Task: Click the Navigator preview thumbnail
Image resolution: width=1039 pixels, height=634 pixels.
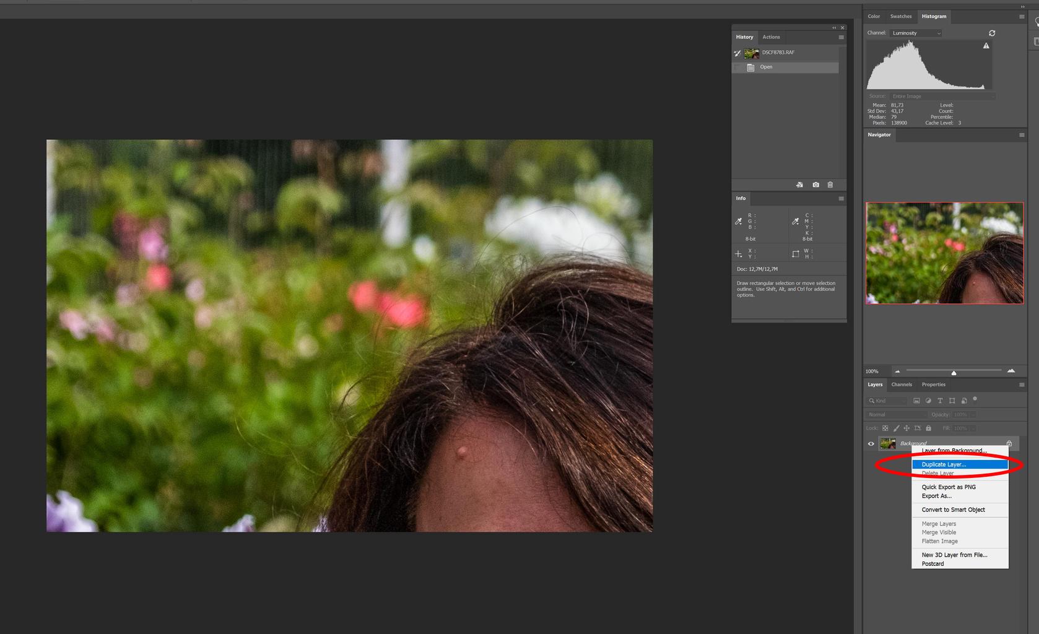Action: click(944, 253)
